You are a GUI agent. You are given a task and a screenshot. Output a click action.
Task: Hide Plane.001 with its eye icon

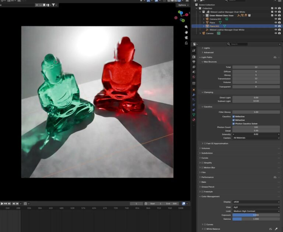click(x=276, y=26)
